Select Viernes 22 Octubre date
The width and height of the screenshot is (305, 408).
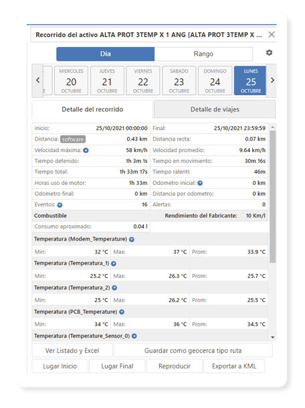tap(143, 80)
